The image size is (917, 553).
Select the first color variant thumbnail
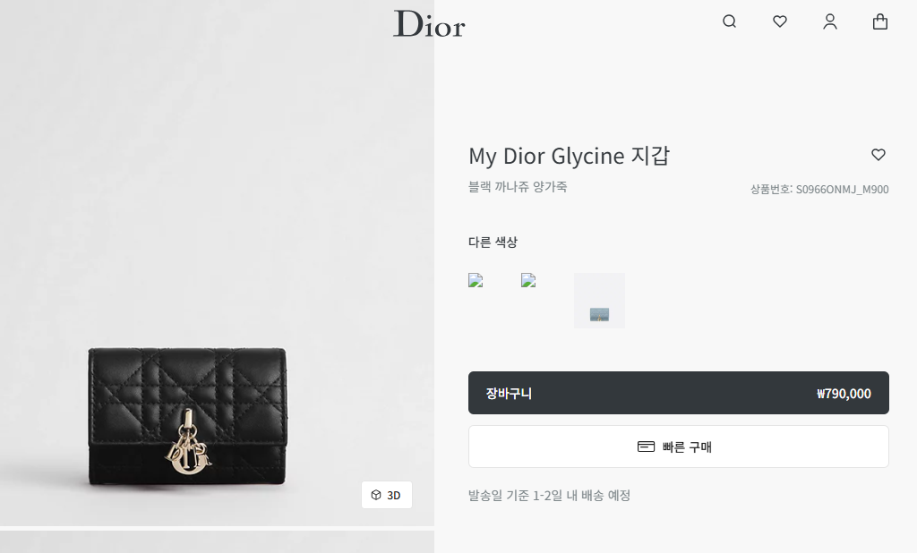(476, 281)
